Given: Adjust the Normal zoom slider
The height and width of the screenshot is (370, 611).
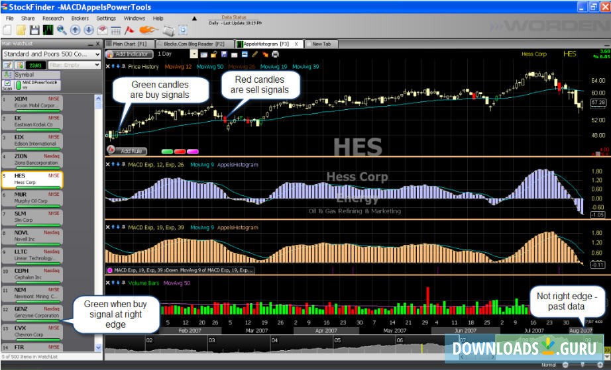Looking at the screenshot, I should point(583,365).
